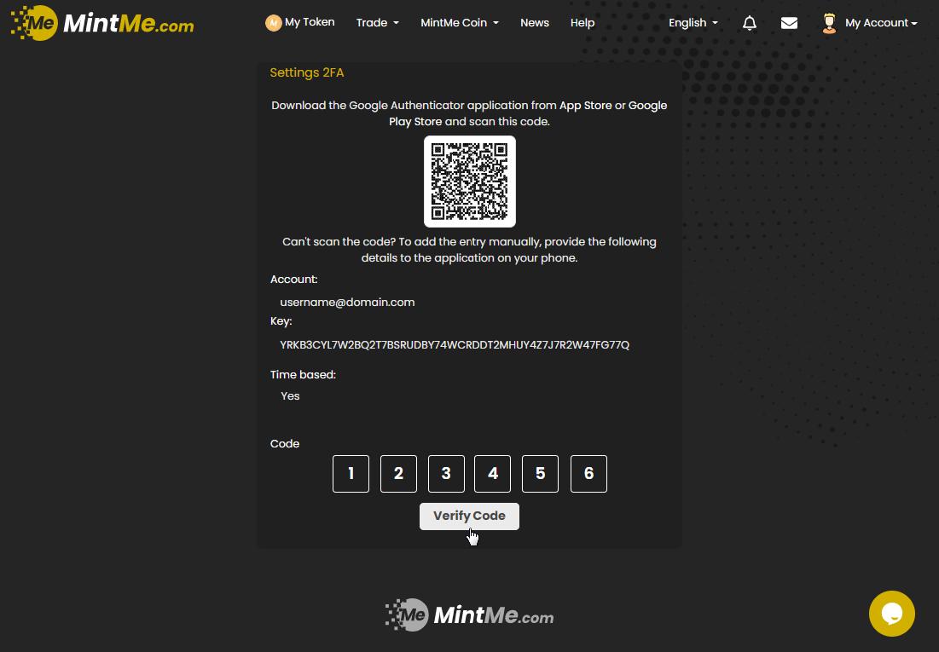The image size is (939, 652).
Task: Click the user avatar icon
Action: (x=829, y=23)
